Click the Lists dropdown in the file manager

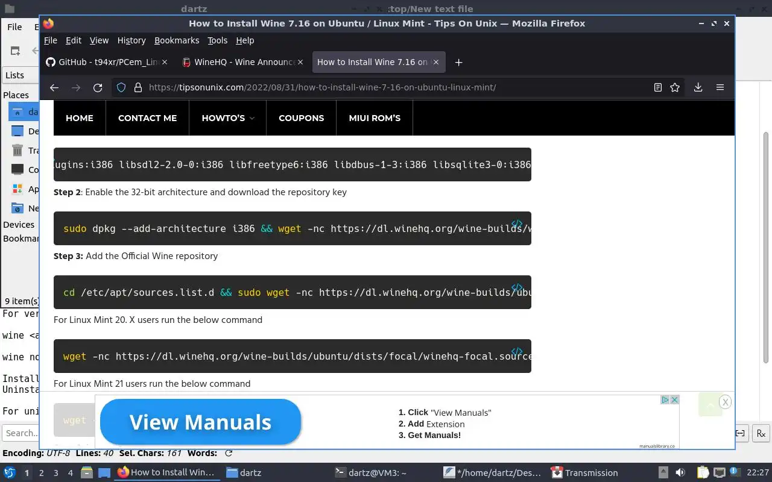20,75
